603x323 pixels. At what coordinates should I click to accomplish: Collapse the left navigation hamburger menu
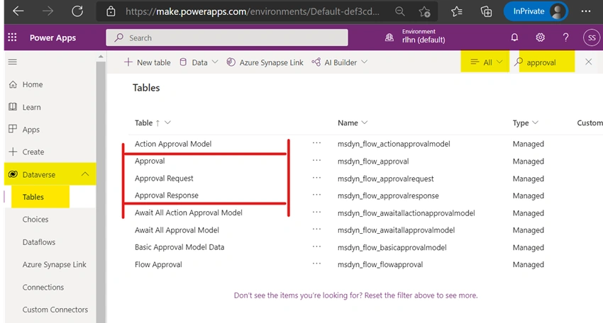[x=12, y=62]
